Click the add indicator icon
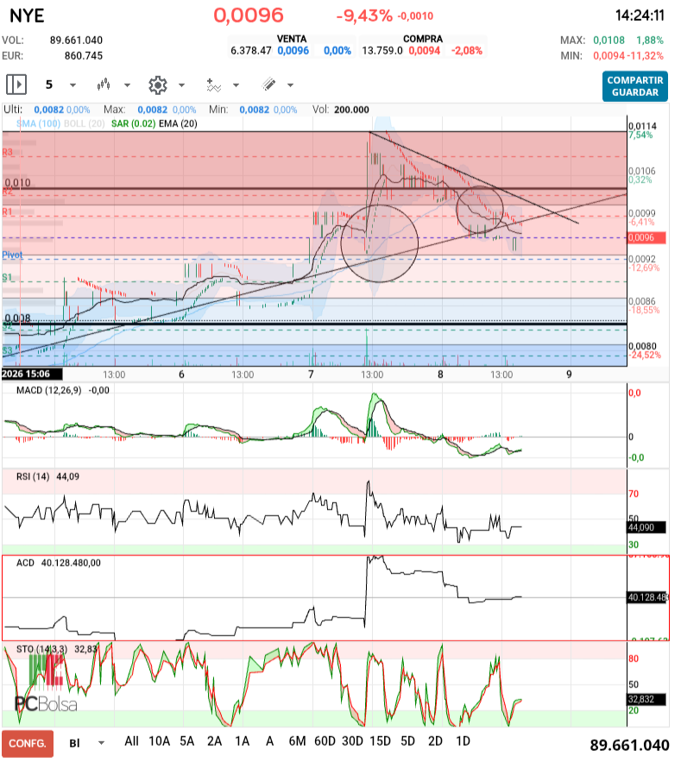Screen dimensions: 681x762 point(213,85)
